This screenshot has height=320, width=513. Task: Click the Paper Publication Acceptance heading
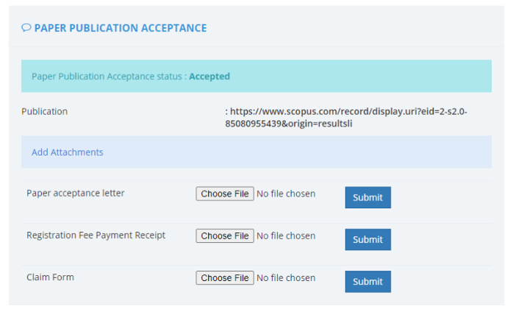coord(121,28)
